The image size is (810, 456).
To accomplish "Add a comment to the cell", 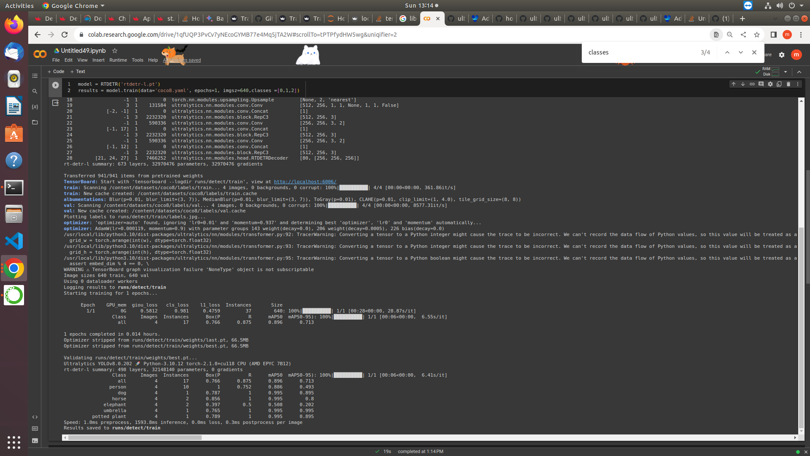I will (x=761, y=84).
